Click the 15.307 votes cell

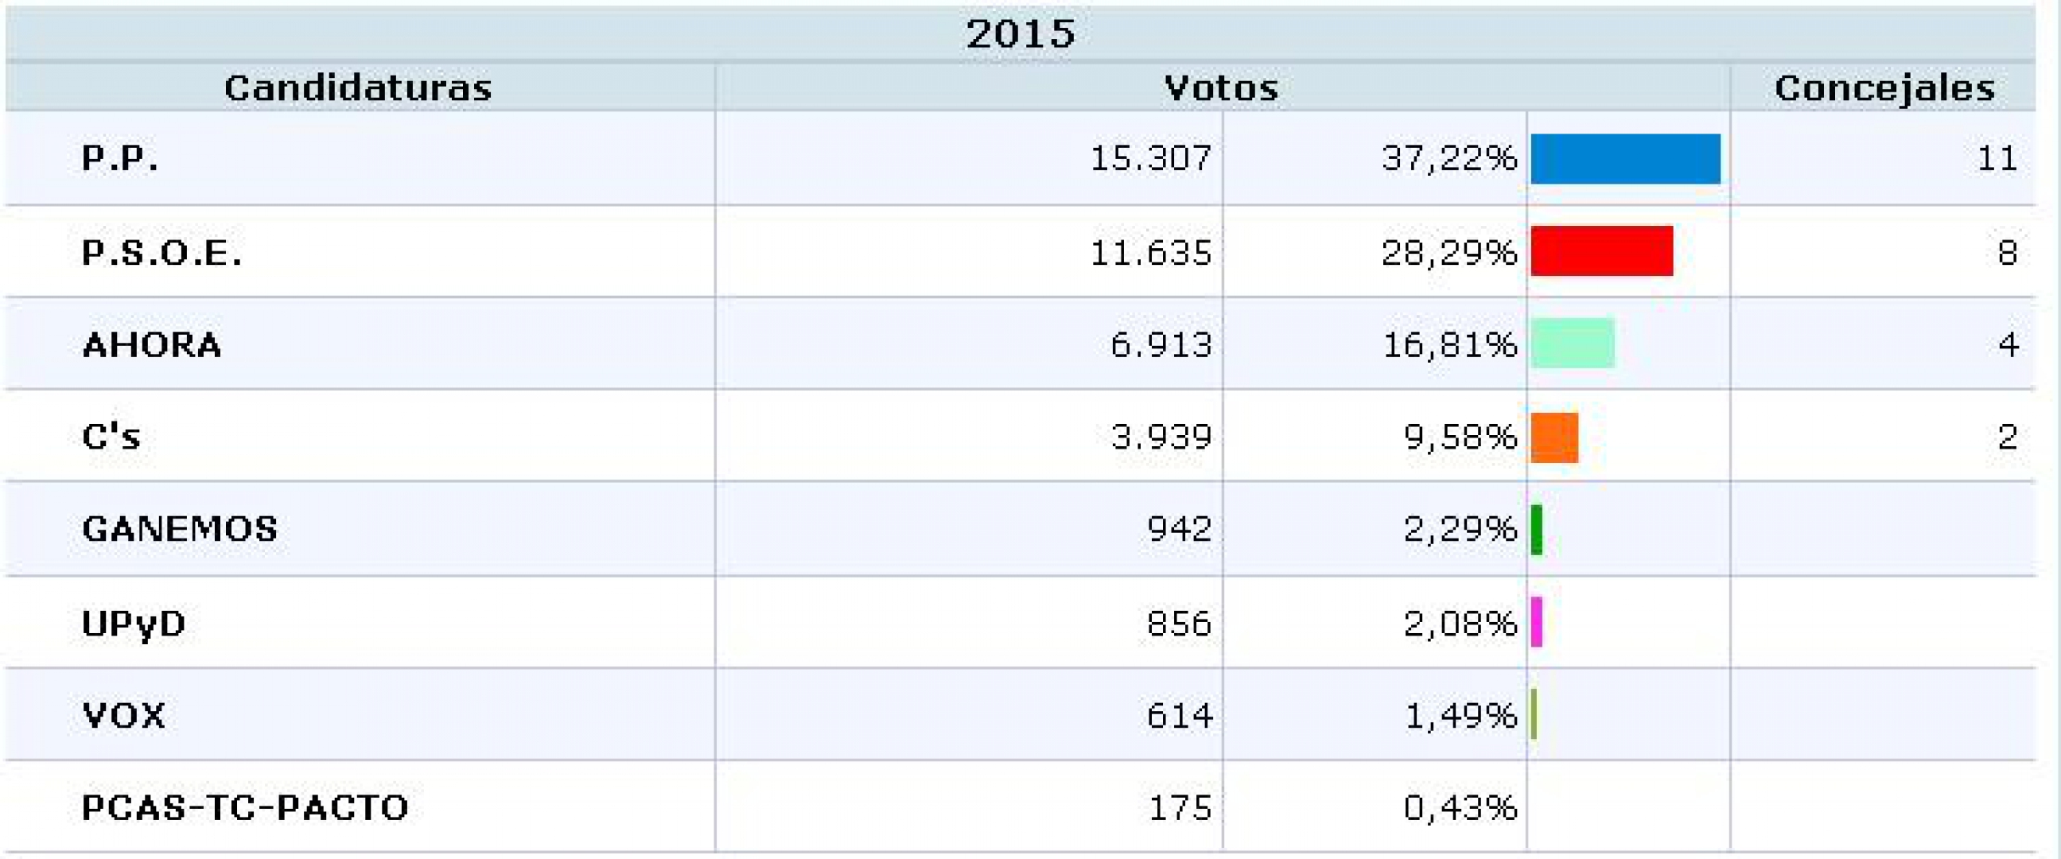1150,158
